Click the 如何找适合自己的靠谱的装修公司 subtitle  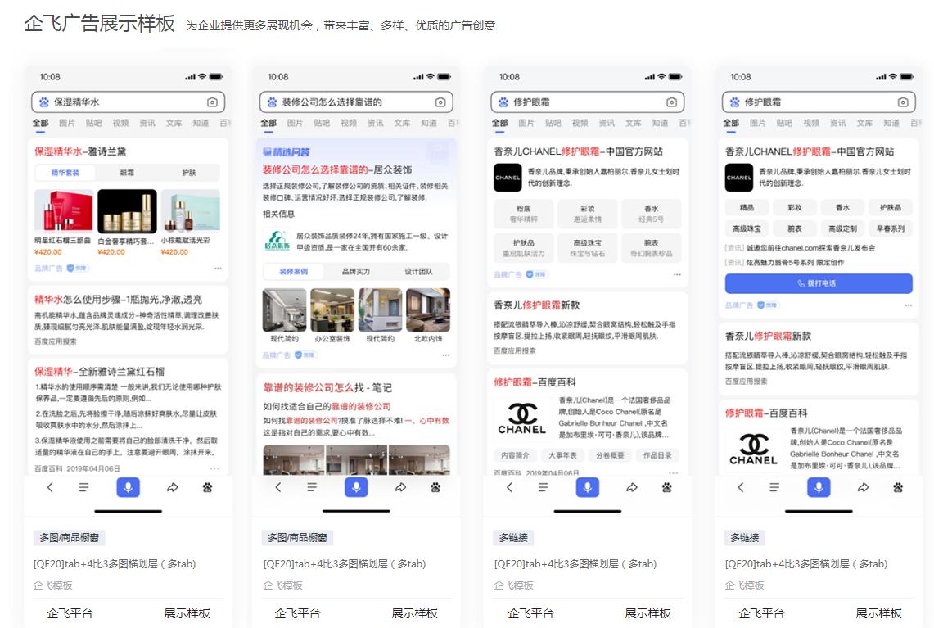(x=327, y=406)
